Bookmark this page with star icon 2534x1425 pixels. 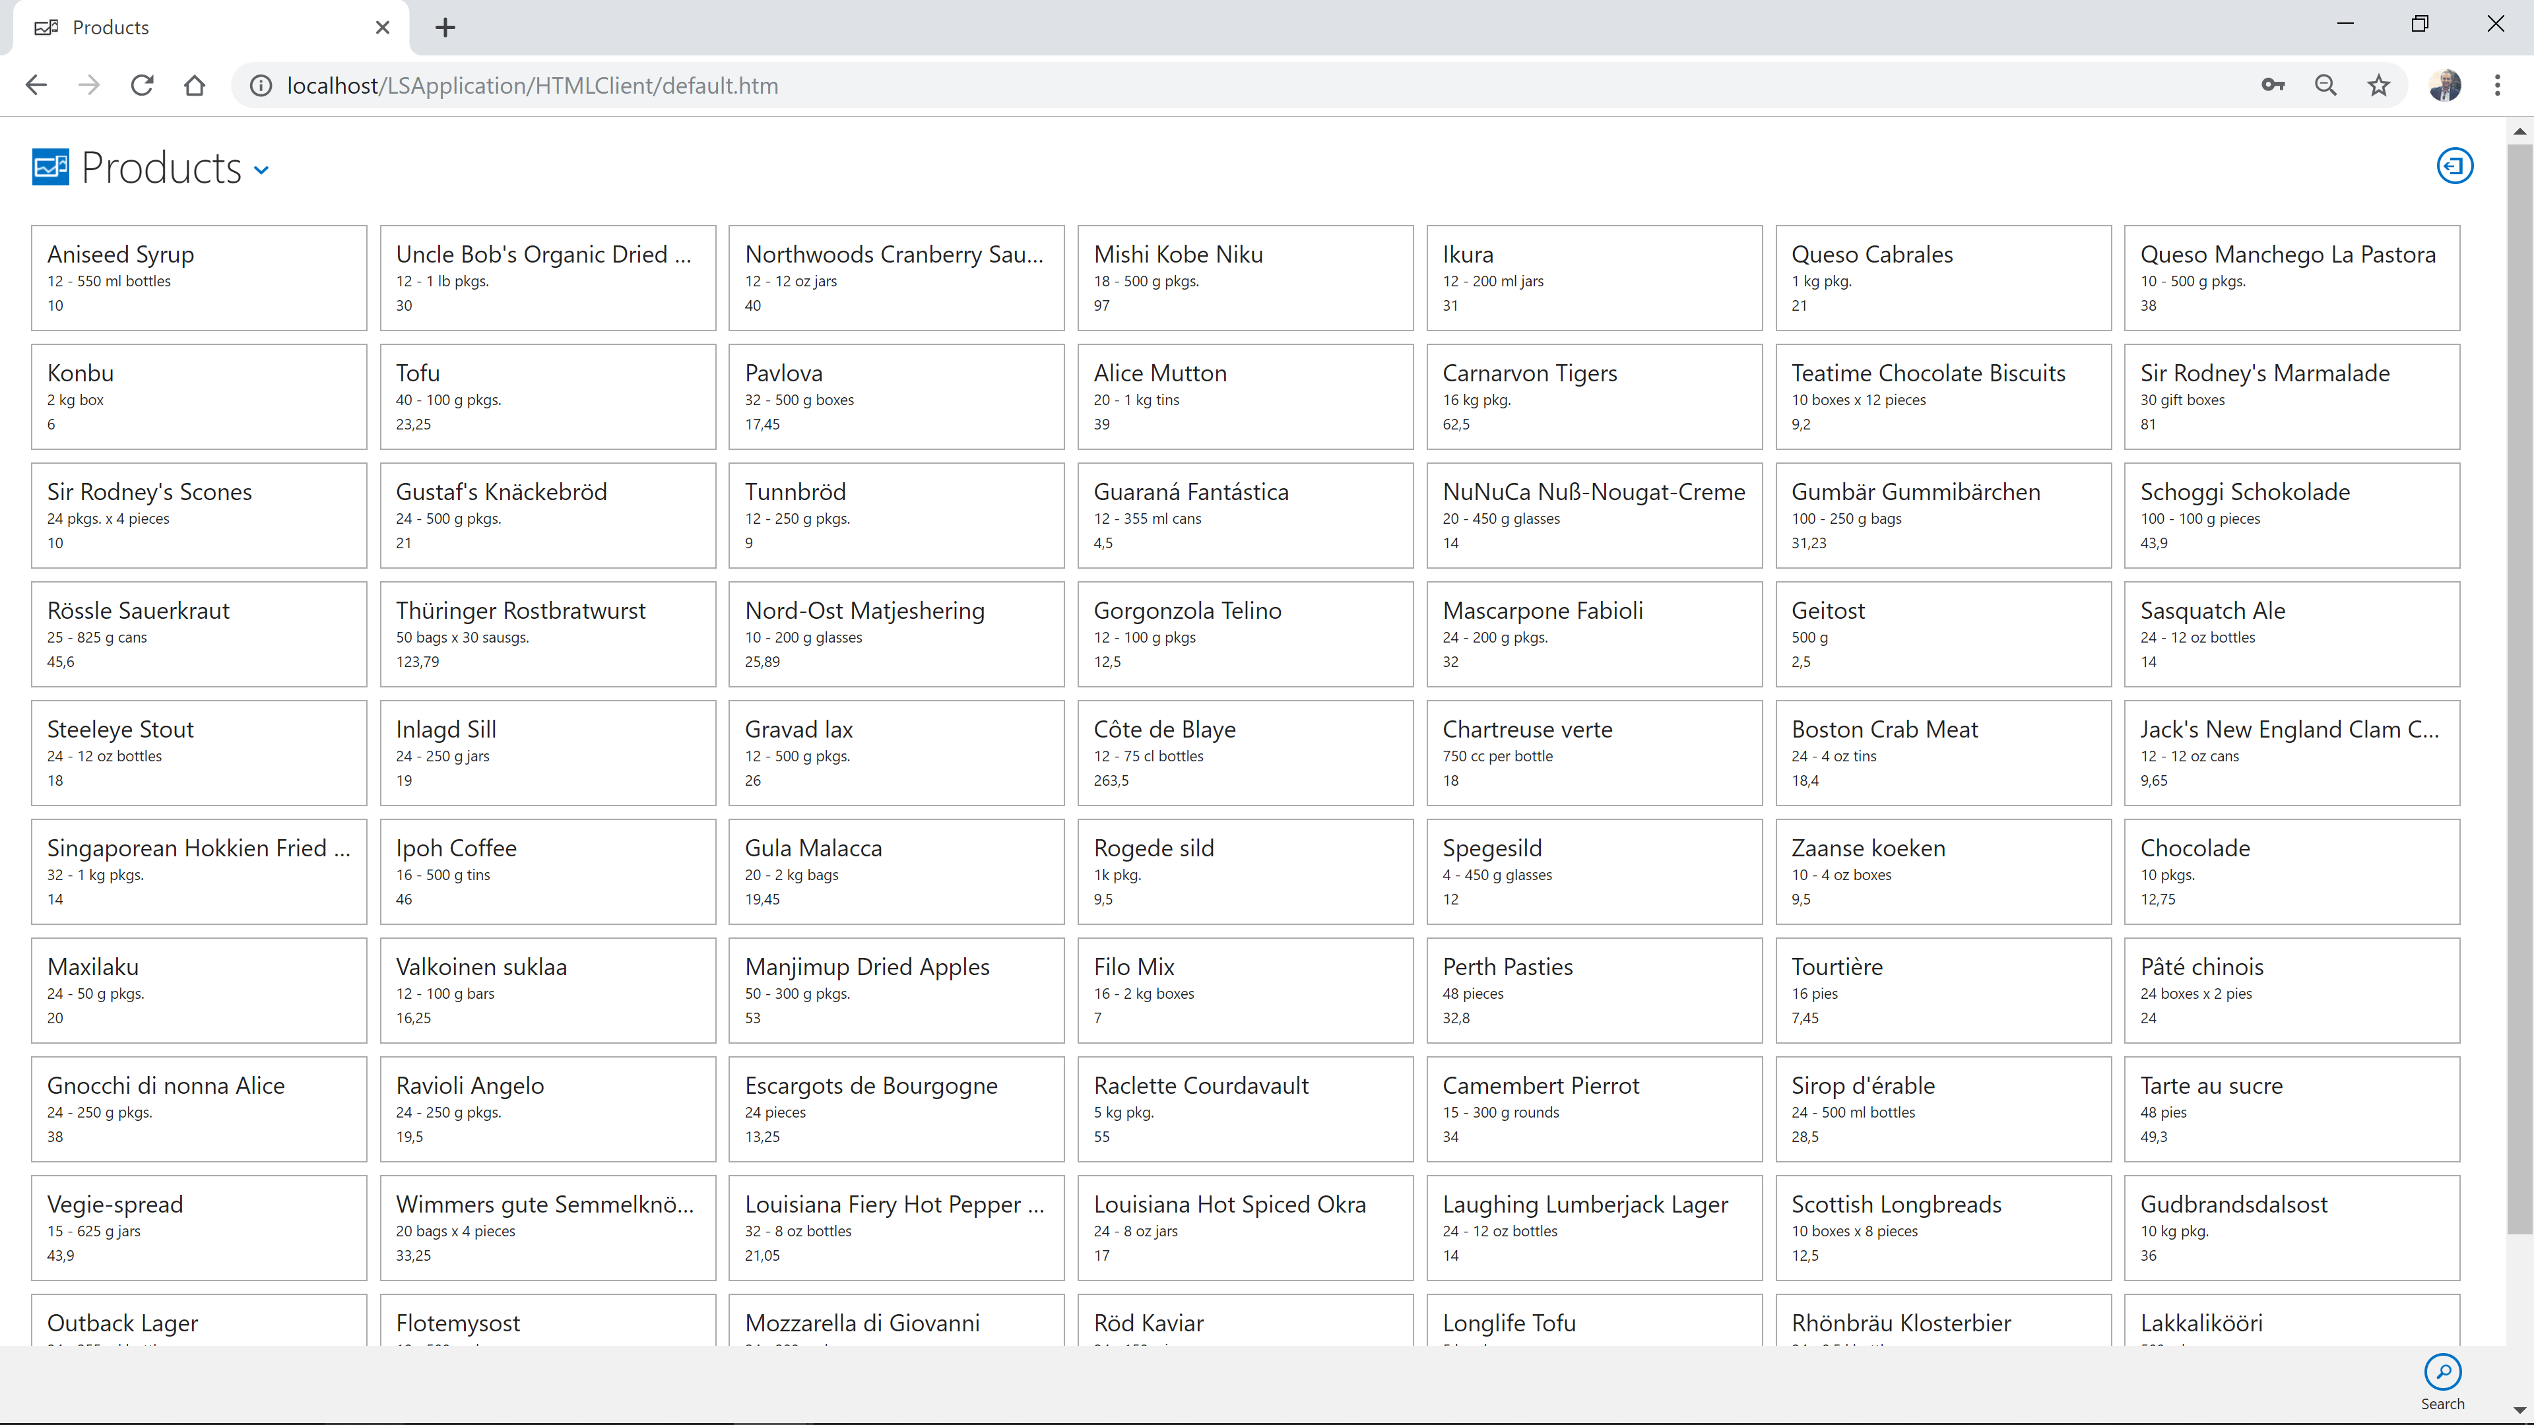click(2378, 86)
